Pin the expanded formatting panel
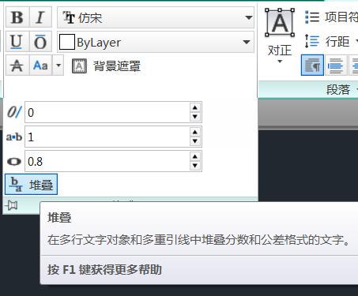The width and height of the screenshot is (358, 296). click(x=12, y=205)
